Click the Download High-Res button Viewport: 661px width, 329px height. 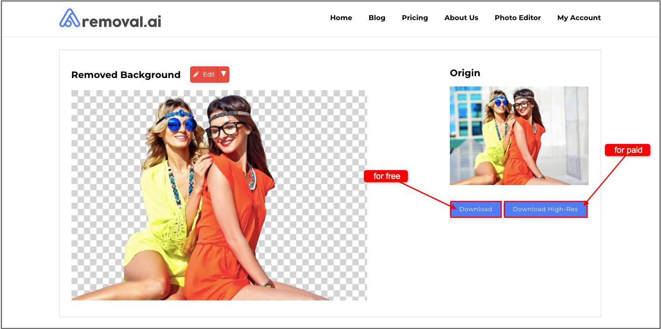(545, 209)
